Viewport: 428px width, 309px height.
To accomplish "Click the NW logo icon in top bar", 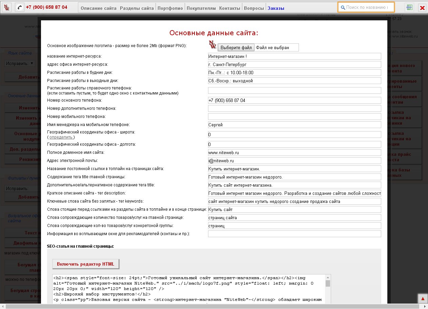I will 7,7.
